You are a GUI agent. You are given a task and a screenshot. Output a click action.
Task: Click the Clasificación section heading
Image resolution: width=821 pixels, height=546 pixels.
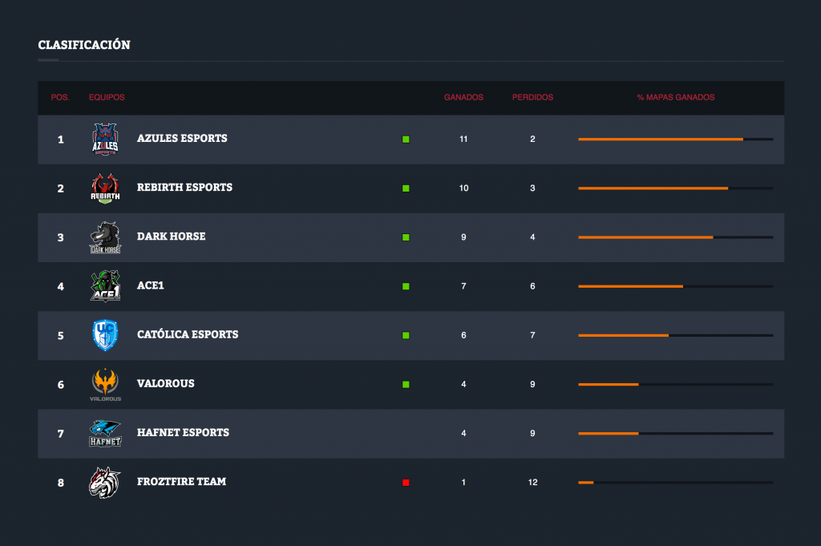point(84,45)
